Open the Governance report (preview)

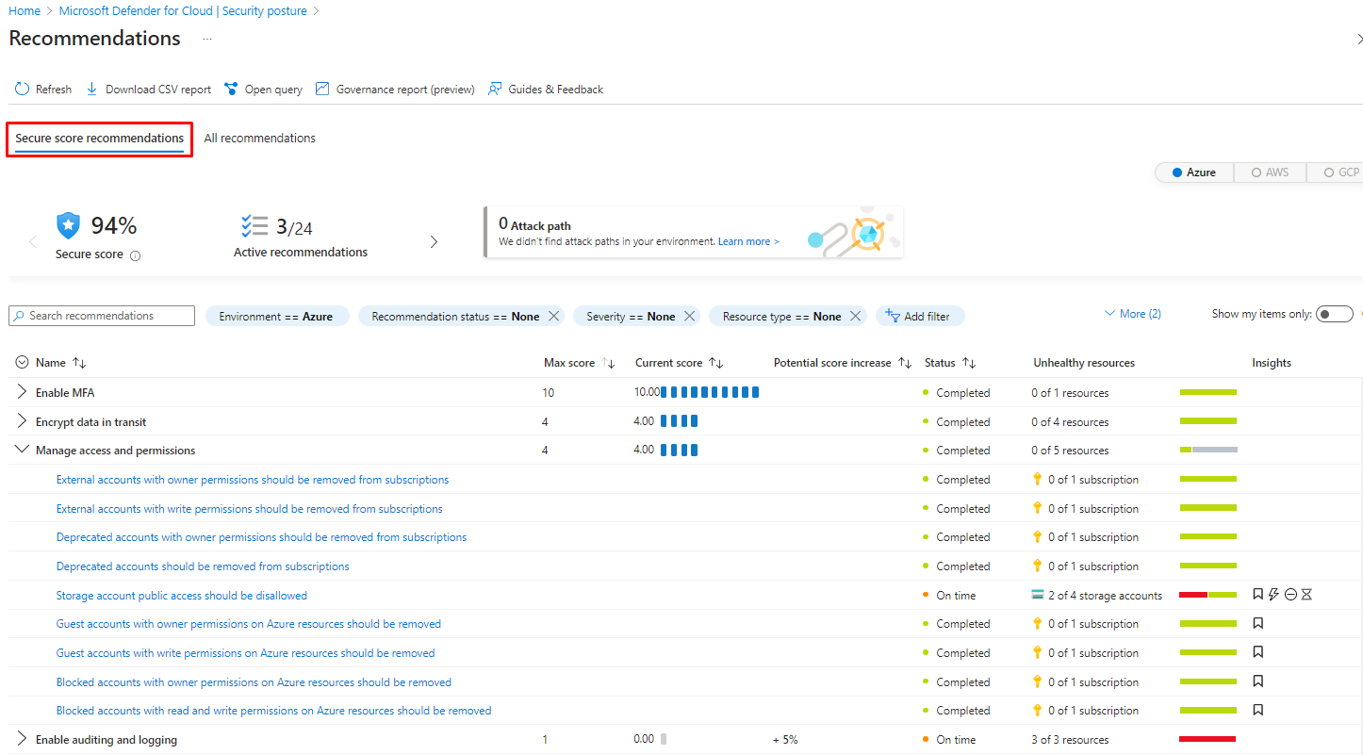(395, 90)
